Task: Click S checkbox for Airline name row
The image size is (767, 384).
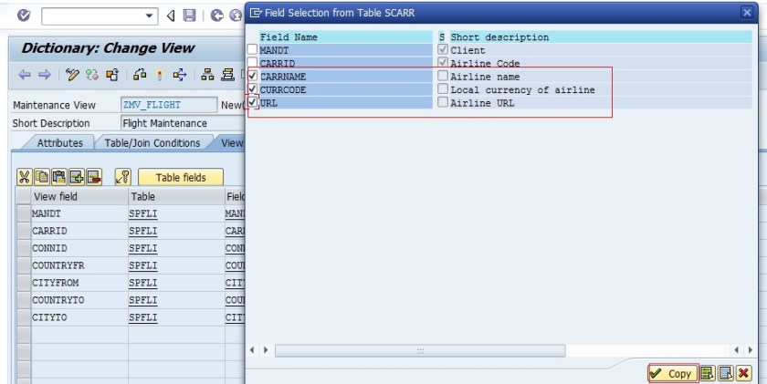Action: (x=443, y=76)
